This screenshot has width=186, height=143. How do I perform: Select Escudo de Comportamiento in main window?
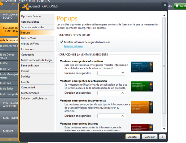tap(9, 94)
